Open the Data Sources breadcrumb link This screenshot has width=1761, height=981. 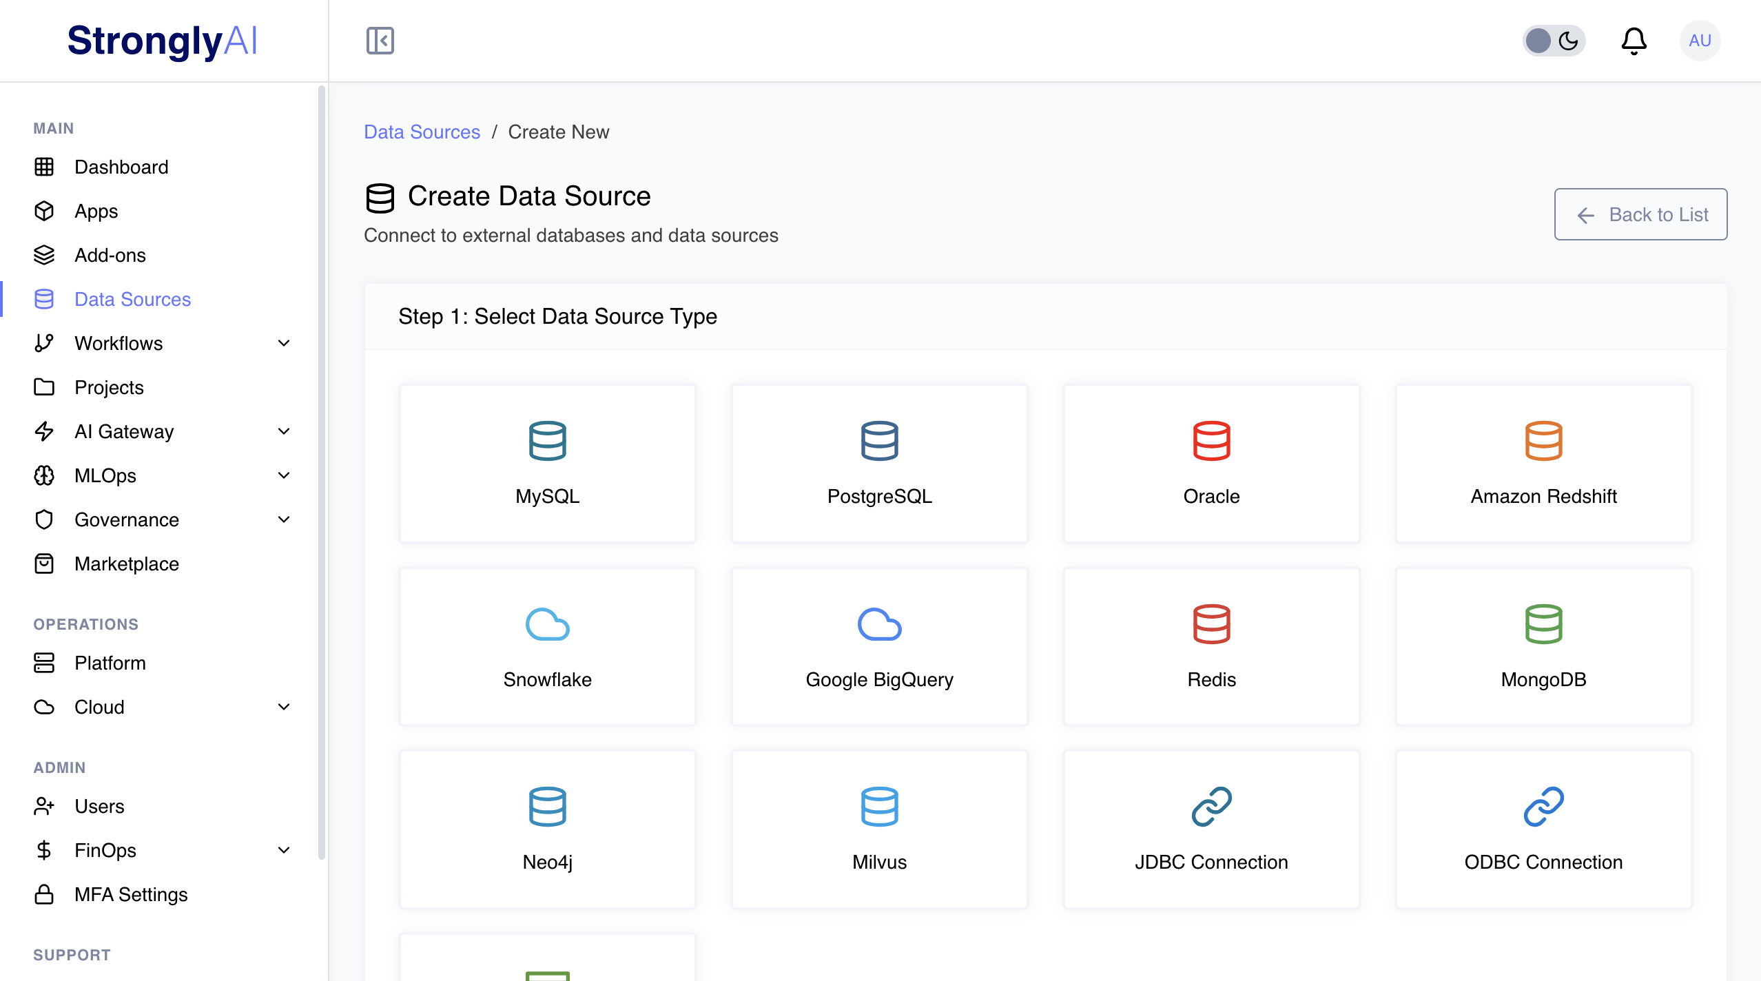tap(422, 132)
